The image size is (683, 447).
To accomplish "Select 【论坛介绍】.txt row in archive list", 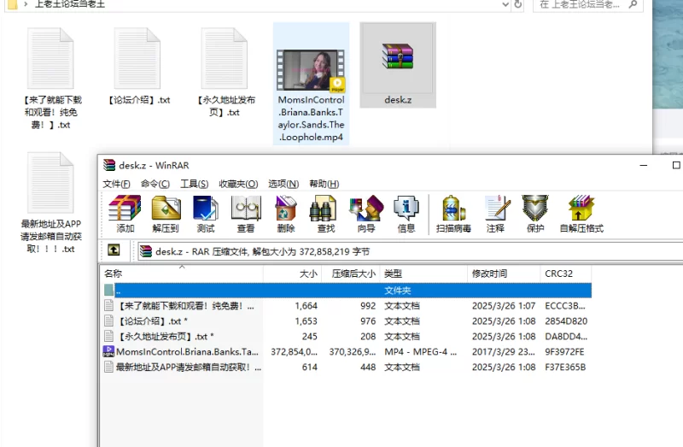I will [x=347, y=321].
